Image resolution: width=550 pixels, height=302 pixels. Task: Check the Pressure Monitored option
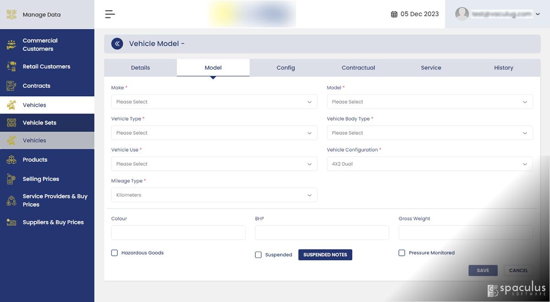click(402, 253)
